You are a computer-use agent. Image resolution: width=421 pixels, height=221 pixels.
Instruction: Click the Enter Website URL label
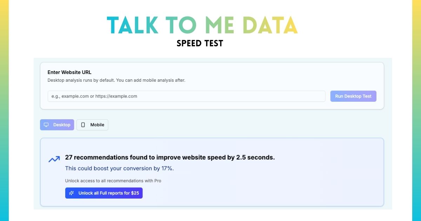coord(69,72)
